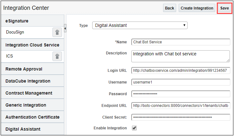Image resolution: width=234 pixels, height=136 pixels.
Task: Grab the Description resize handle
Action: [x=228, y=60]
